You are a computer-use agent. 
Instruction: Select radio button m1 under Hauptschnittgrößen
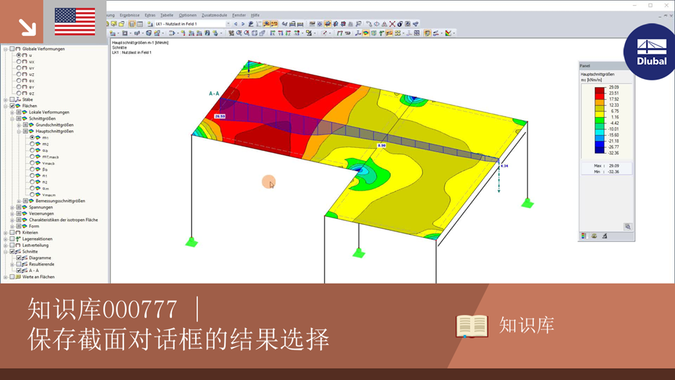(x=32, y=137)
